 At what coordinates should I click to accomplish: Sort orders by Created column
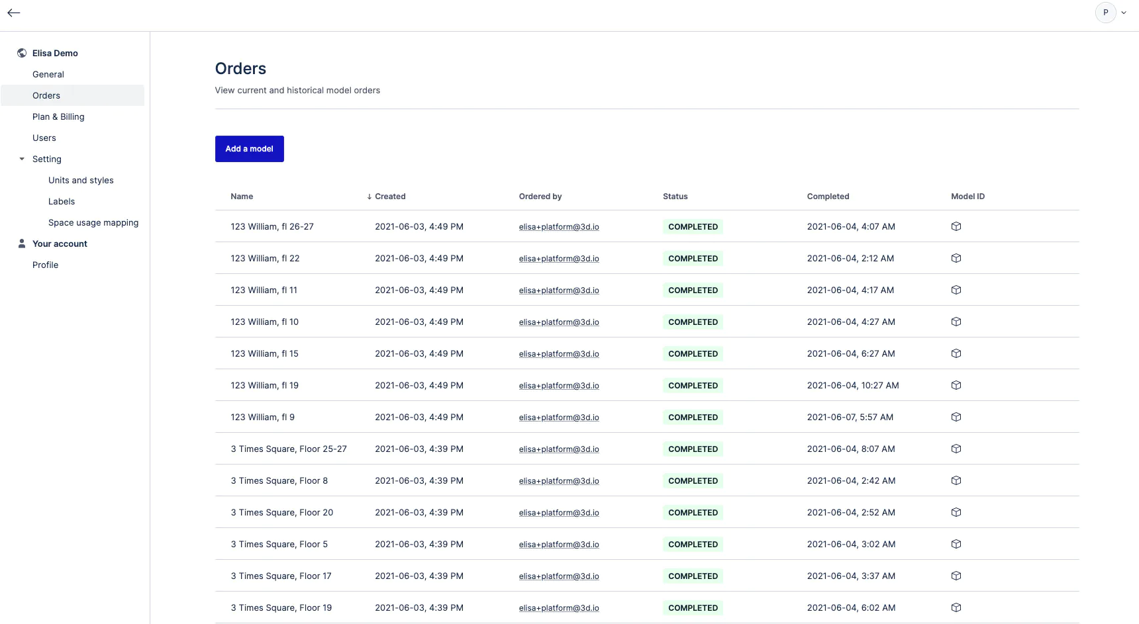[389, 197]
